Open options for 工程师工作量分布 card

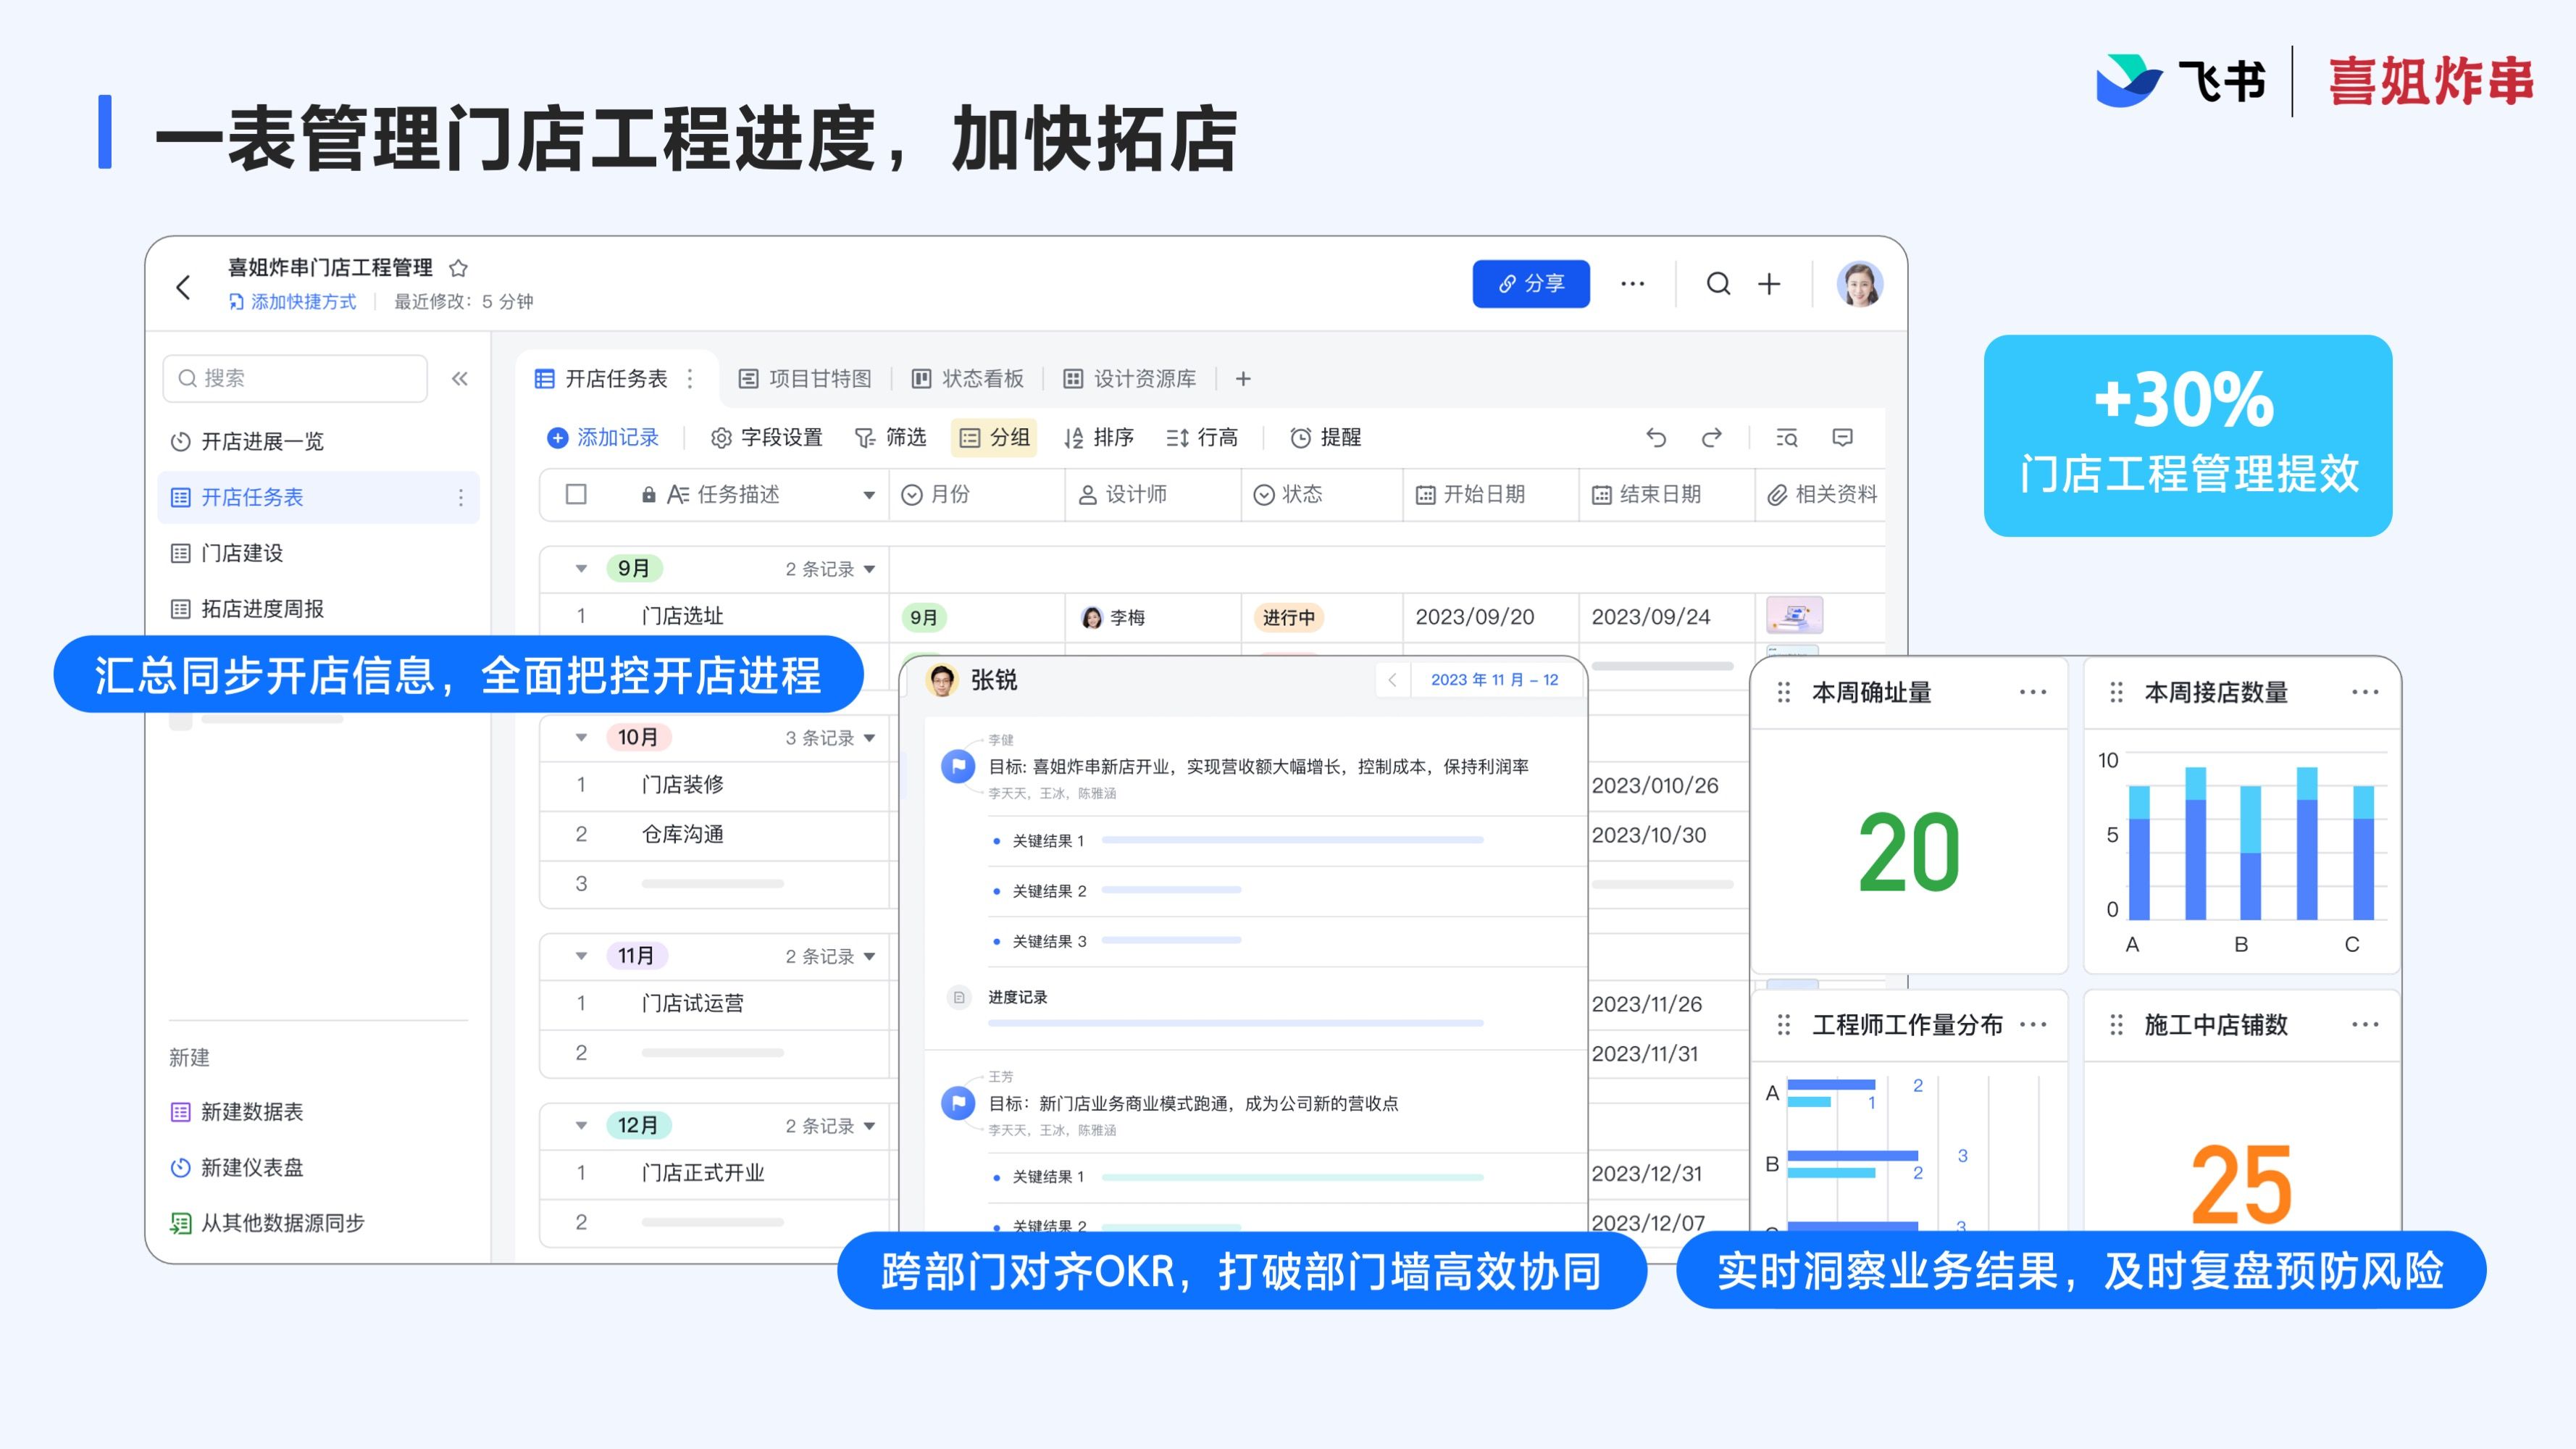[2032, 1024]
